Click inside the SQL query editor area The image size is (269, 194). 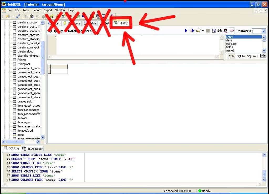[x=138, y=45]
